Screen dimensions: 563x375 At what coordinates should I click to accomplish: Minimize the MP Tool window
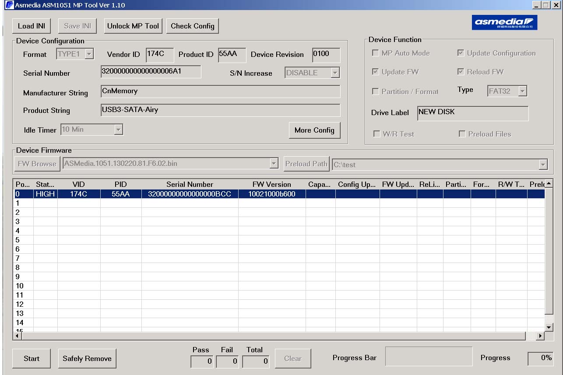click(x=537, y=5)
